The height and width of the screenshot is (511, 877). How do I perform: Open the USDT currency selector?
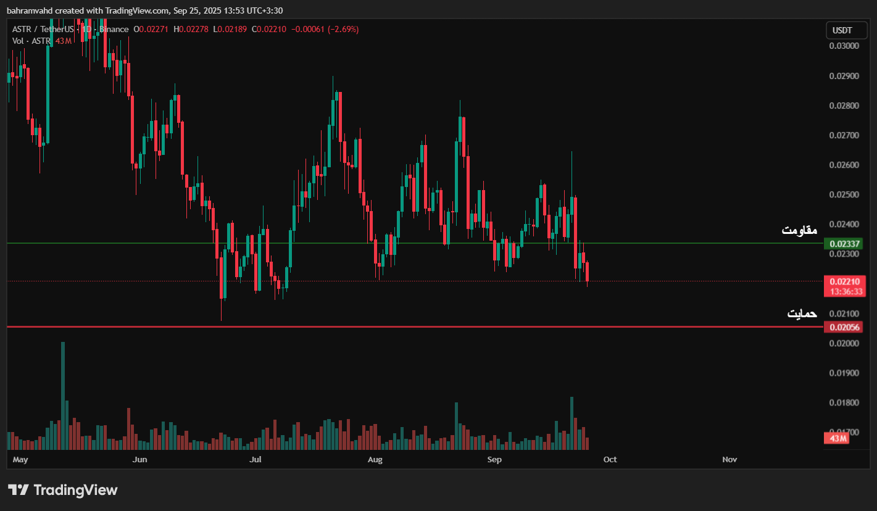coord(842,30)
